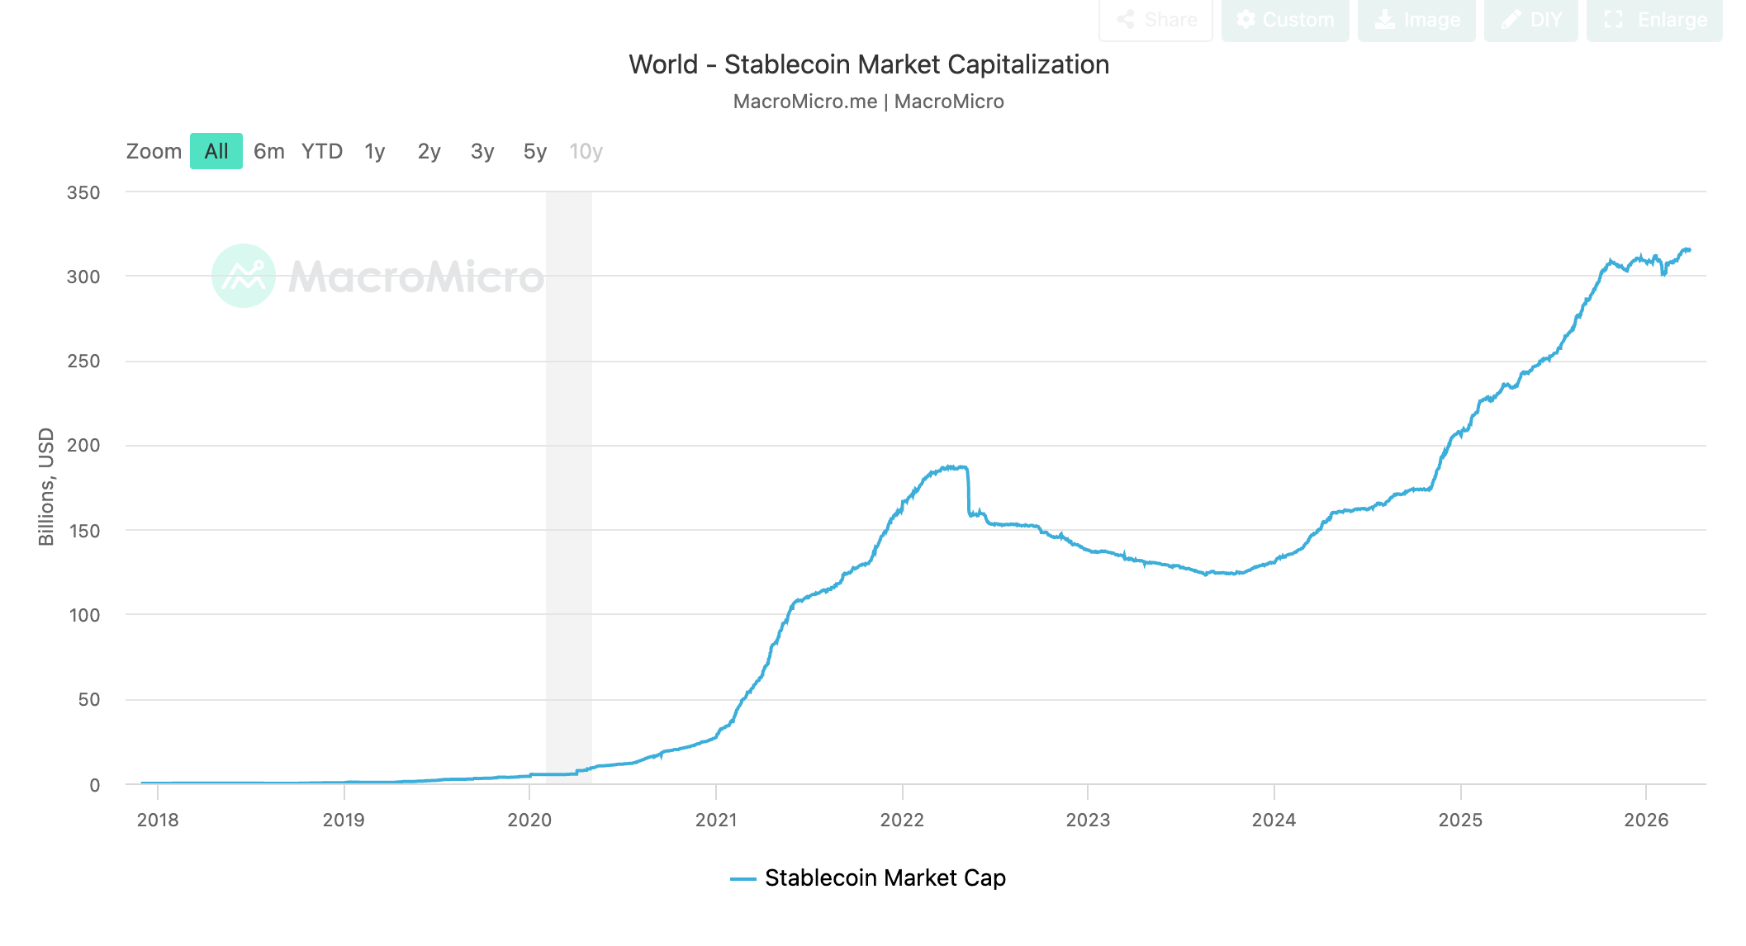
Task: Select the 5y zoom option
Action: pos(534,151)
